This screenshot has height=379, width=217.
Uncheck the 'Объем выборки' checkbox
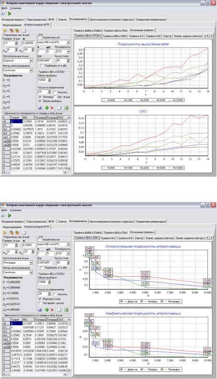(40, 101)
